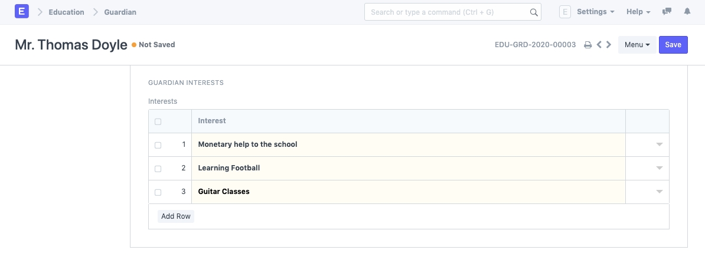Open the notifications bell
705x263 pixels.
pos(687,12)
